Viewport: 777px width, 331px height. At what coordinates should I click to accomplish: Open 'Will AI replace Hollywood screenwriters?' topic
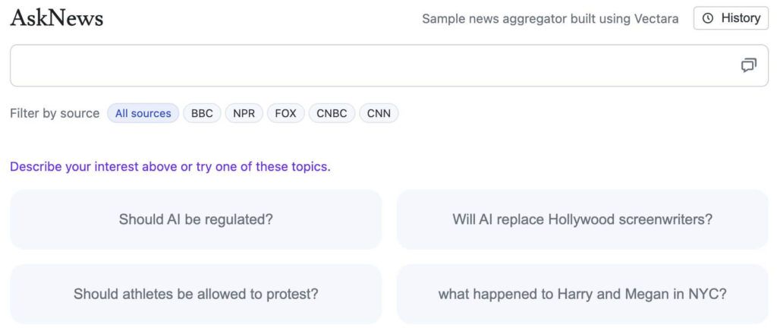[x=582, y=219]
